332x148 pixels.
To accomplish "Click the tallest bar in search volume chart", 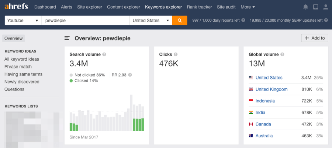I will point(131,113).
